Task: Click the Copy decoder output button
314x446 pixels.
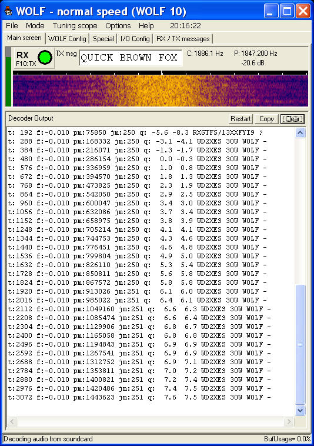Action: click(266, 119)
